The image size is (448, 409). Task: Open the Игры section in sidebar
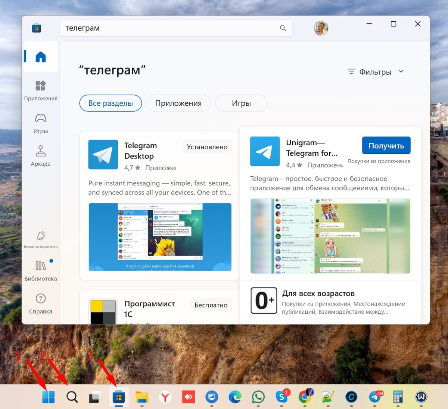(x=40, y=123)
